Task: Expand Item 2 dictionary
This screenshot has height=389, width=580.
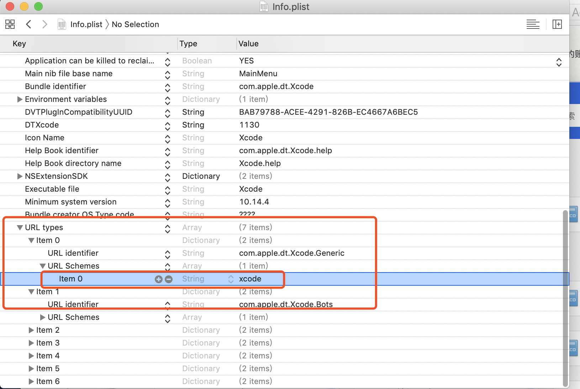Action: (x=31, y=330)
